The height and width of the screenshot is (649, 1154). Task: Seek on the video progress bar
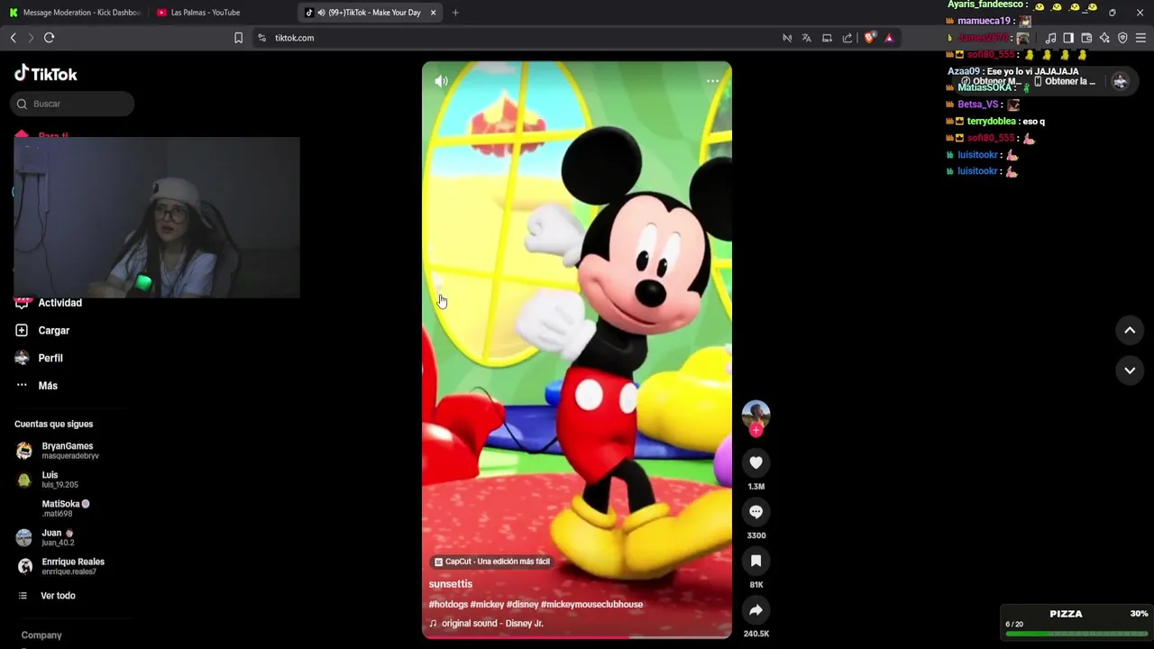pyautogui.click(x=577, y=637)
